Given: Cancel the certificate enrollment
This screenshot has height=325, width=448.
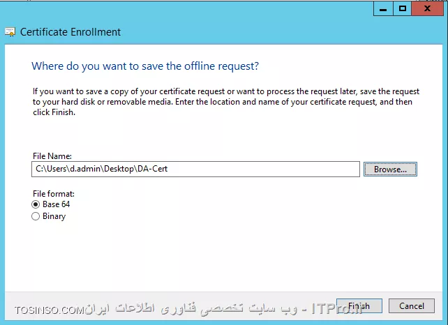Looking at the screenshot, I should [412, 306].
